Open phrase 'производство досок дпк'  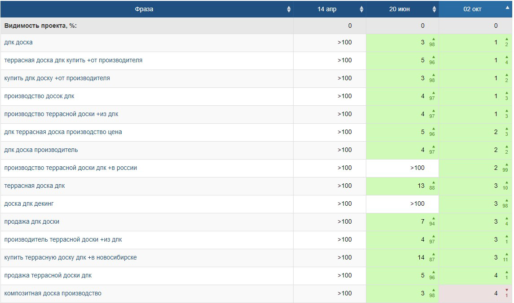pyautogui.click(x=40, y=96)
